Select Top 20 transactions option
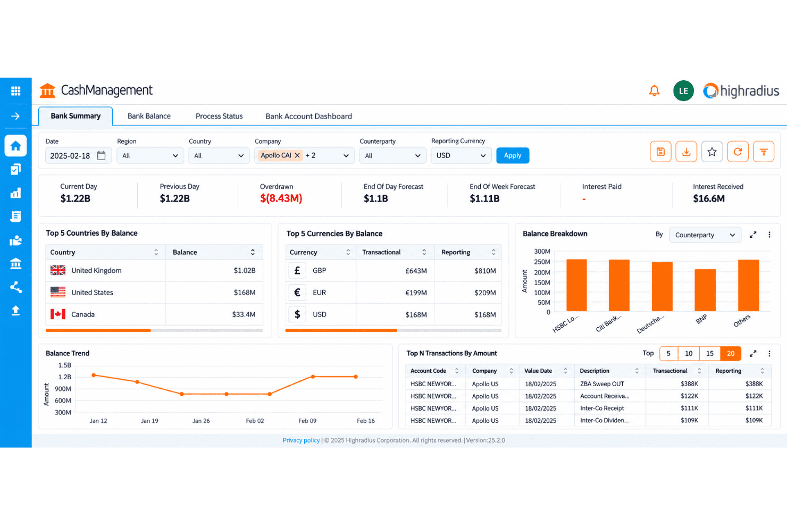The image size is (787, 525). pyautogui.click(x=731, y=354)
